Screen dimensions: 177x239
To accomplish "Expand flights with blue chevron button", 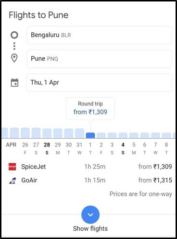I will [x=90, y=215].
